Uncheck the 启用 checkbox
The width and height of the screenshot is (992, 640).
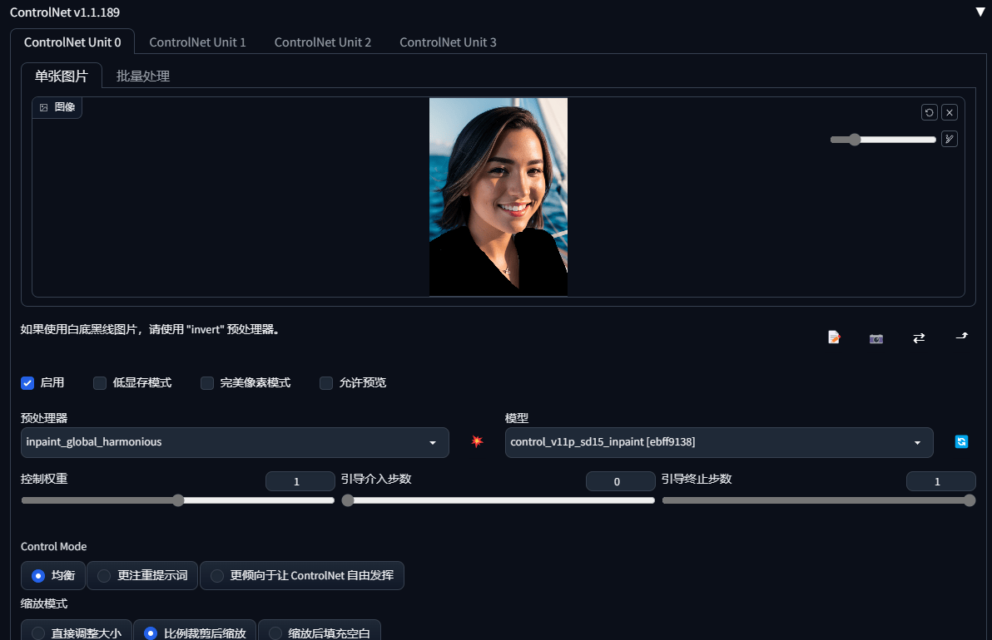tap(27, 383)
